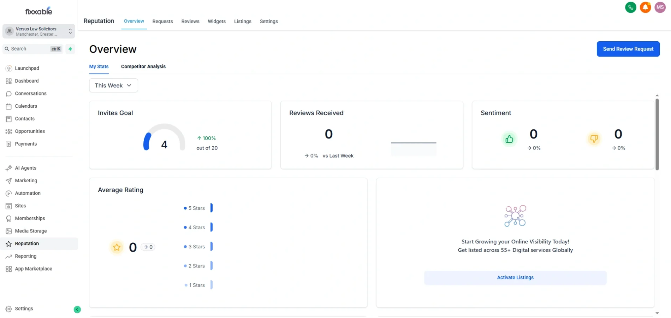This screenshot has width=671, height=318.
Task: Open the Calendars section
Action: 9,106
